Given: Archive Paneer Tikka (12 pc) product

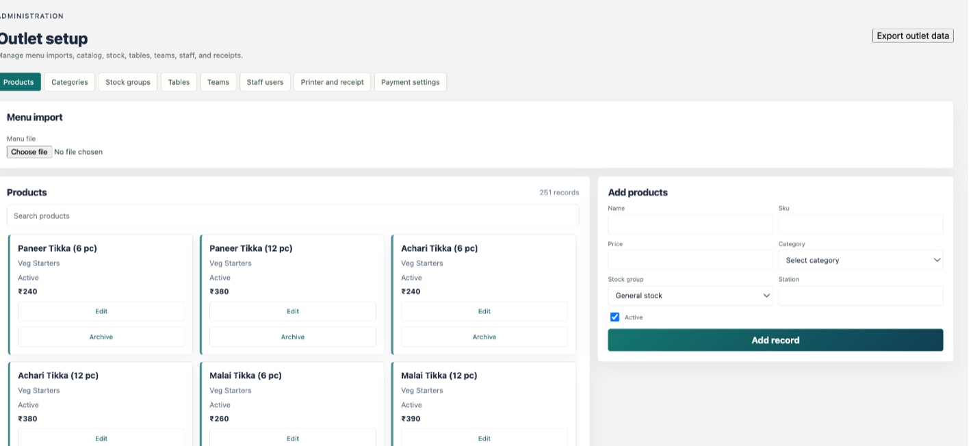Looking at the screenshot, I should coord(293,337).
